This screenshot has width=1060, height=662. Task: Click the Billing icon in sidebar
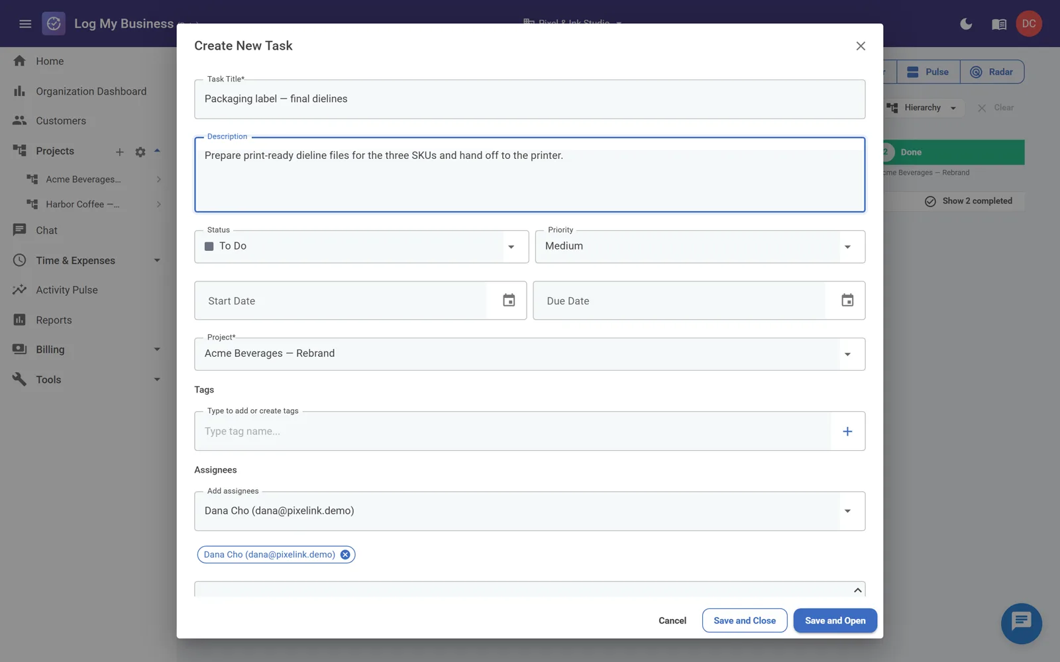[x=19, y=349]
